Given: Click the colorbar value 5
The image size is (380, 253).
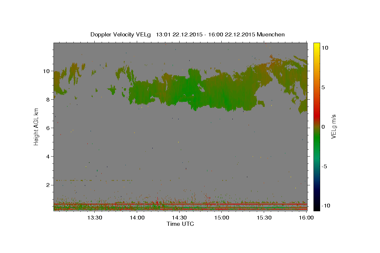Looking at the screenshot, I should [x=323, y=87].
